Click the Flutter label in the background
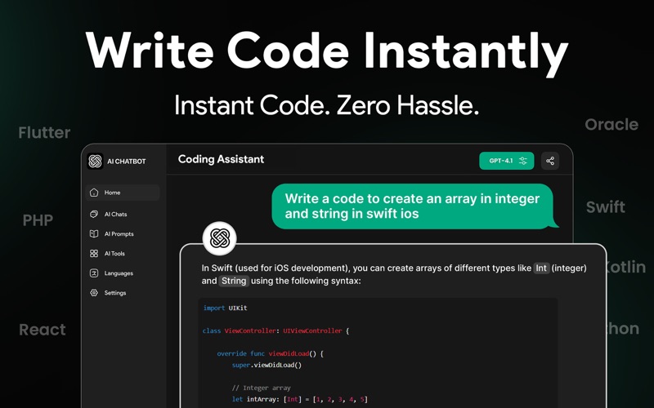This screenshot has width=654, height=408. coord(45,133)
